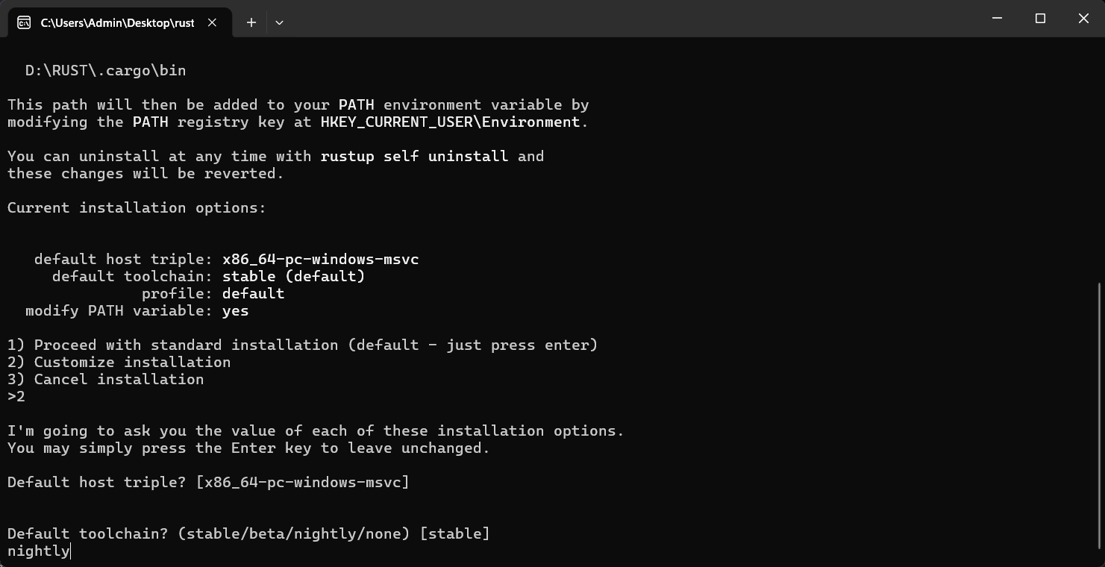The image size is (1105, 567).
Task: Click the bold 'rustup self uninstall' command
Action: (x=414, y=156)
